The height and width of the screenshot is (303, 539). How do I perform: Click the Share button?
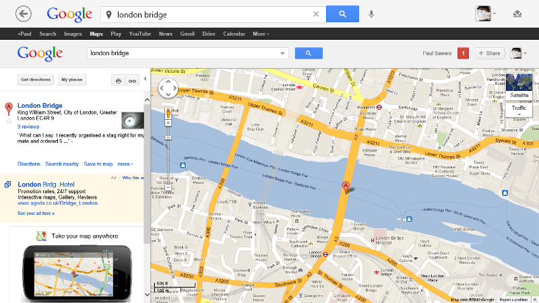click(x=490, y=53)
